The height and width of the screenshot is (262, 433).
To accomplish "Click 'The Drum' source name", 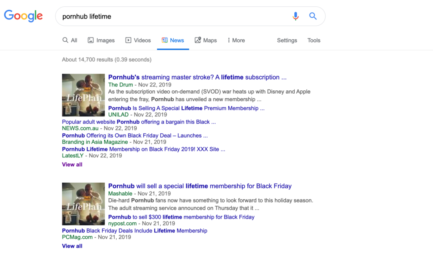I will pos(121,84).
